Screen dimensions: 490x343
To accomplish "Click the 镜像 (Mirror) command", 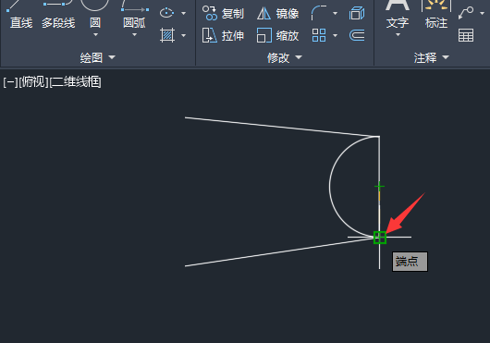I will 277,14.
